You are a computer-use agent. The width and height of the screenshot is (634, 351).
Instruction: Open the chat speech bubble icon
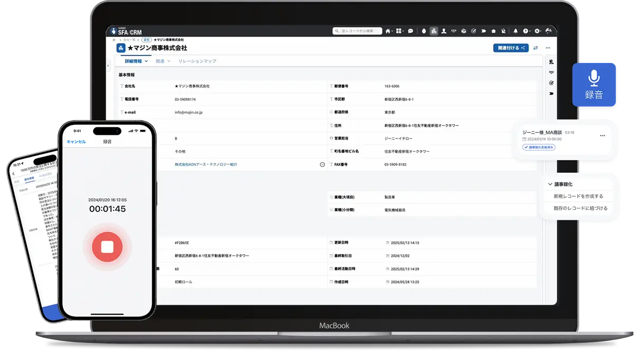click(x=411, y=31)
